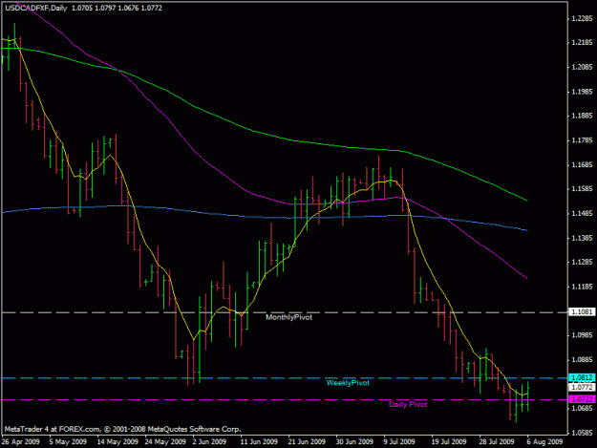Click the Daily Pivot line label
Viewport: 597px width, 448px height.
(x=408, y=405)
